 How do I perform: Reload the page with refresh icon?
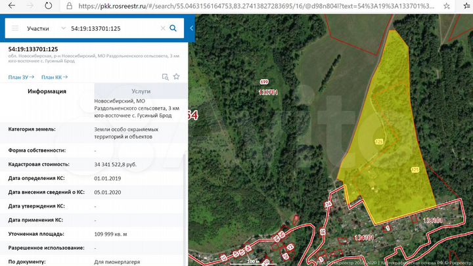click(49, 6)
